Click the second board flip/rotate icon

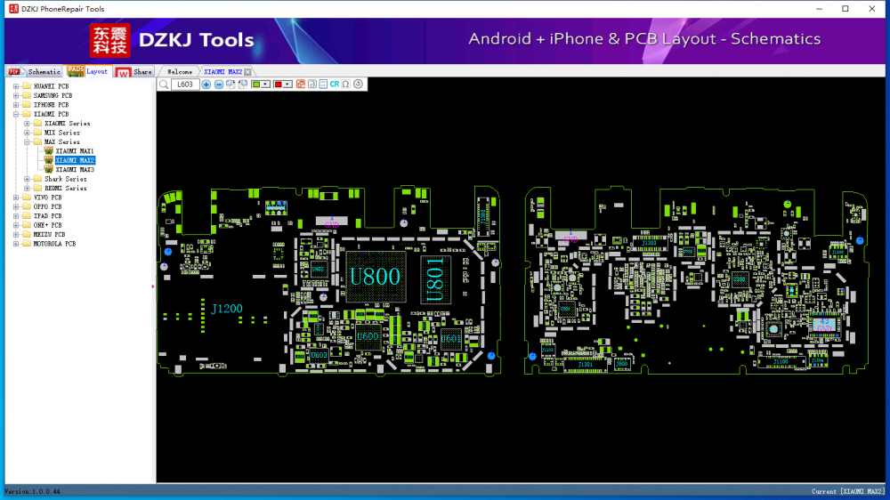(x=243, y=85)
